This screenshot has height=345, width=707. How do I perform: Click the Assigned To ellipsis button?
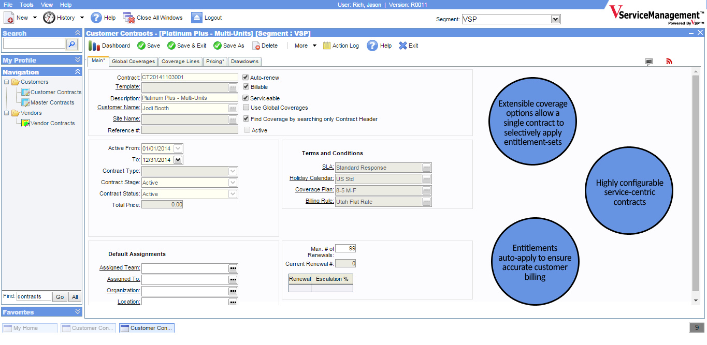pyautogui.click(x=233, y=279)
